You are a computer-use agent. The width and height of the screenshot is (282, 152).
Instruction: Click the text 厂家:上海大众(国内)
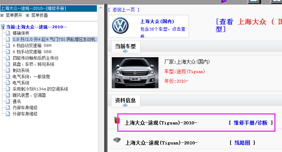(x=187, y=62)
